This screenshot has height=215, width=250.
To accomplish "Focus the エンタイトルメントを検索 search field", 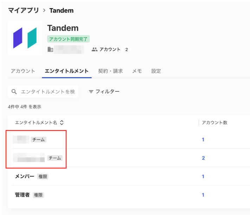I will [x=43, y=92].
